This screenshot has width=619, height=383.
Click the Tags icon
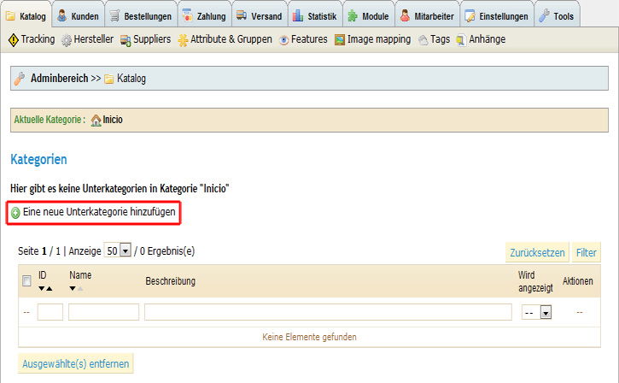pos(423,40)
